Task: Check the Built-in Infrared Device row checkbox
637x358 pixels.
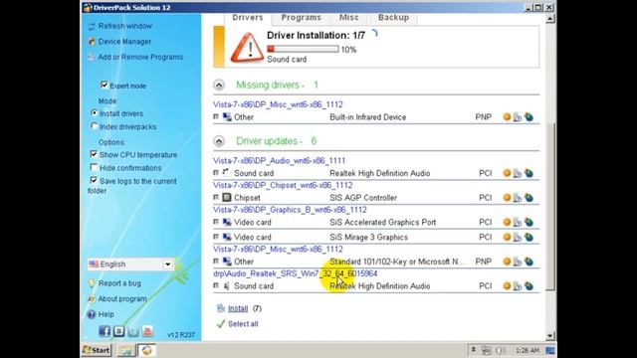Action: [216, 117]
